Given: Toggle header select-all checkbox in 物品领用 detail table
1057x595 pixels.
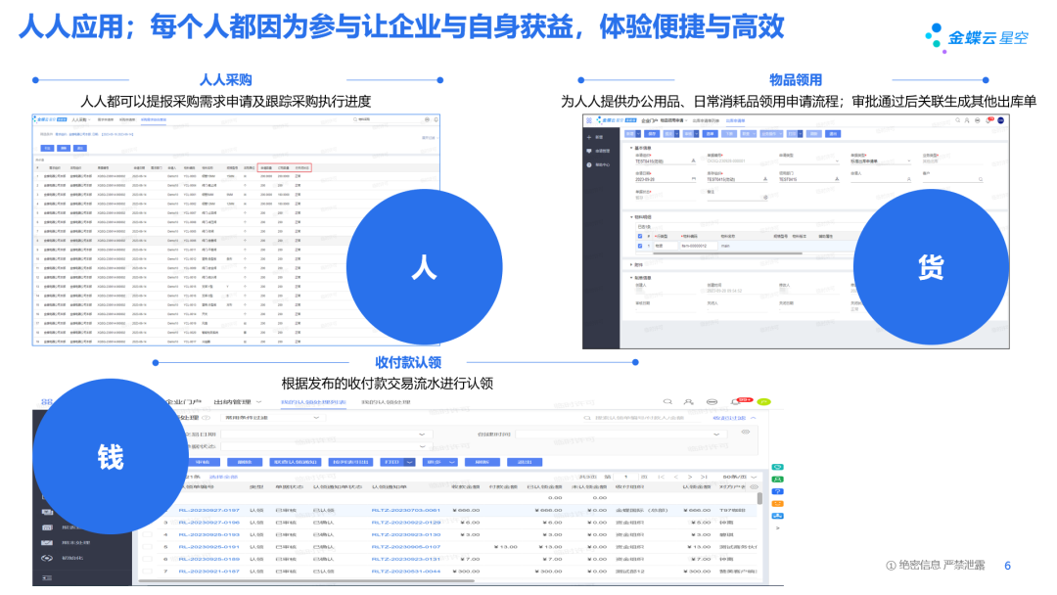Looking at the screenshot, I should [x=640, y=236].
